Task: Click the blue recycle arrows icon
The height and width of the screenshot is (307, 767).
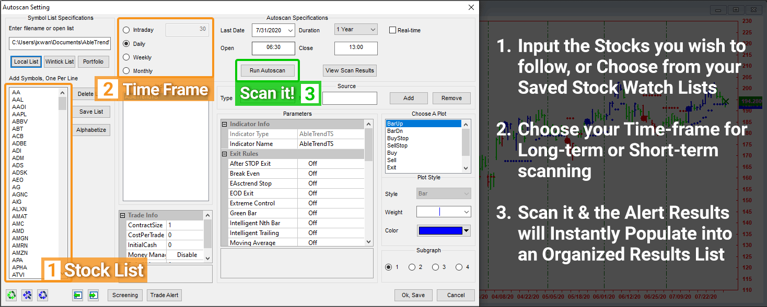Action: pos(43,295)
